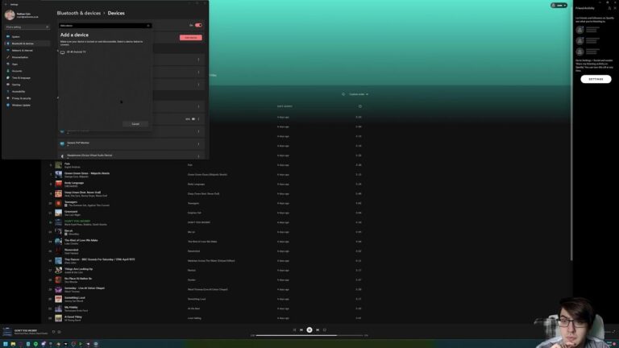
Task: Like the currently playing song with heart icon
Action: pyautogui.click(x=54, y=331)
